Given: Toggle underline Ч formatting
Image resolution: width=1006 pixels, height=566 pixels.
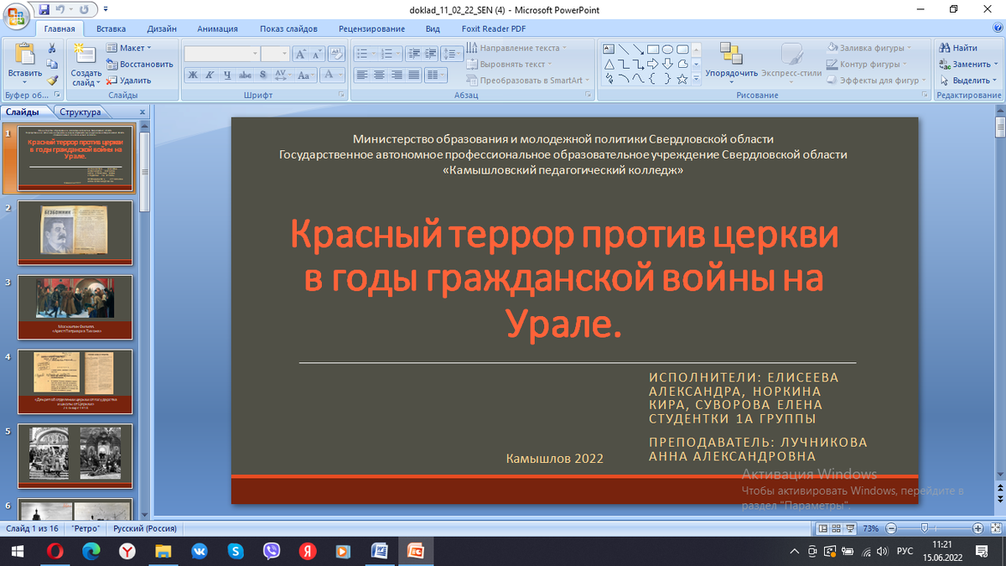Looking at the screenshot, I should click(226, 75).
